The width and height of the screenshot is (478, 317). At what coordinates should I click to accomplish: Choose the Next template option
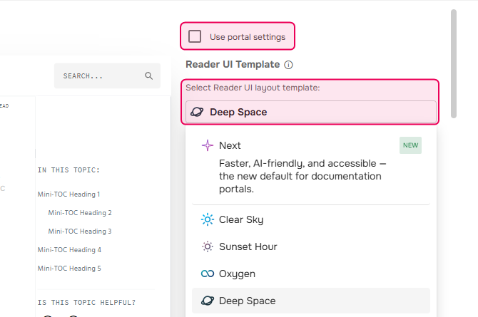pyautogui.click(x=311, y=166)
